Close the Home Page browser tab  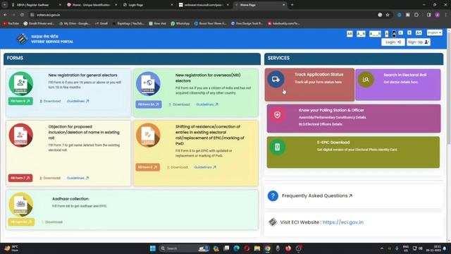tap(283, 5)
